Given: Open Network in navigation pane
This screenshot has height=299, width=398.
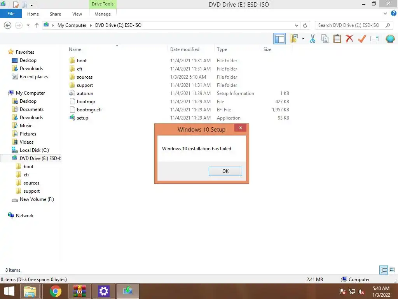Looking at the screenshot, I should 24,216.
